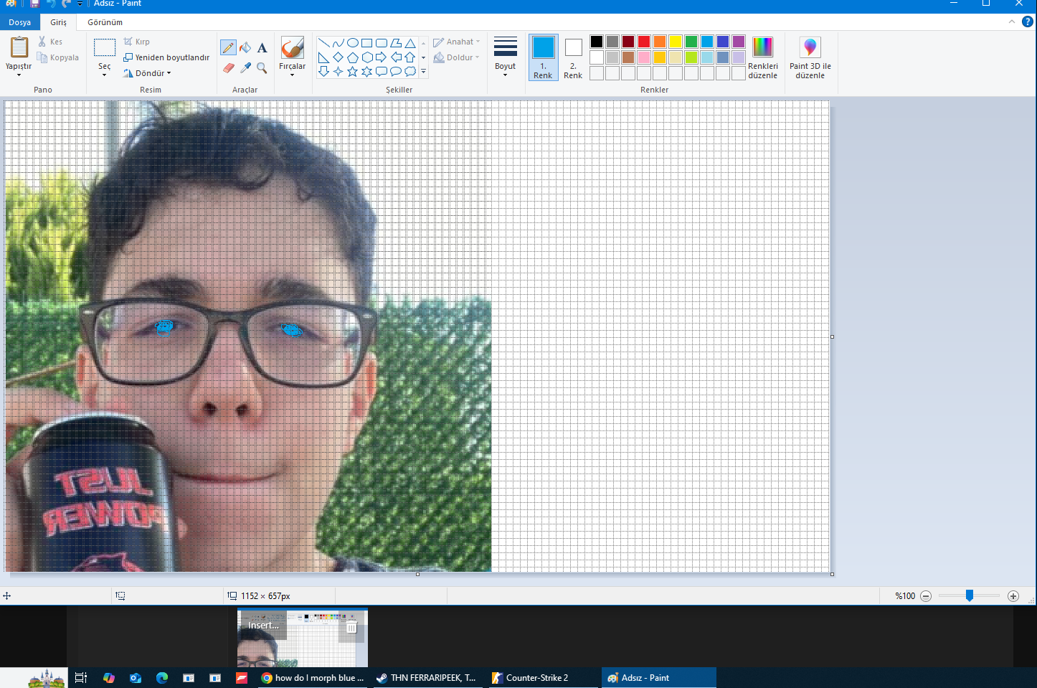The width and height of the screenshot is (1037, 688).
Task: Select the Text tool
Action: [x=262, y=48]
